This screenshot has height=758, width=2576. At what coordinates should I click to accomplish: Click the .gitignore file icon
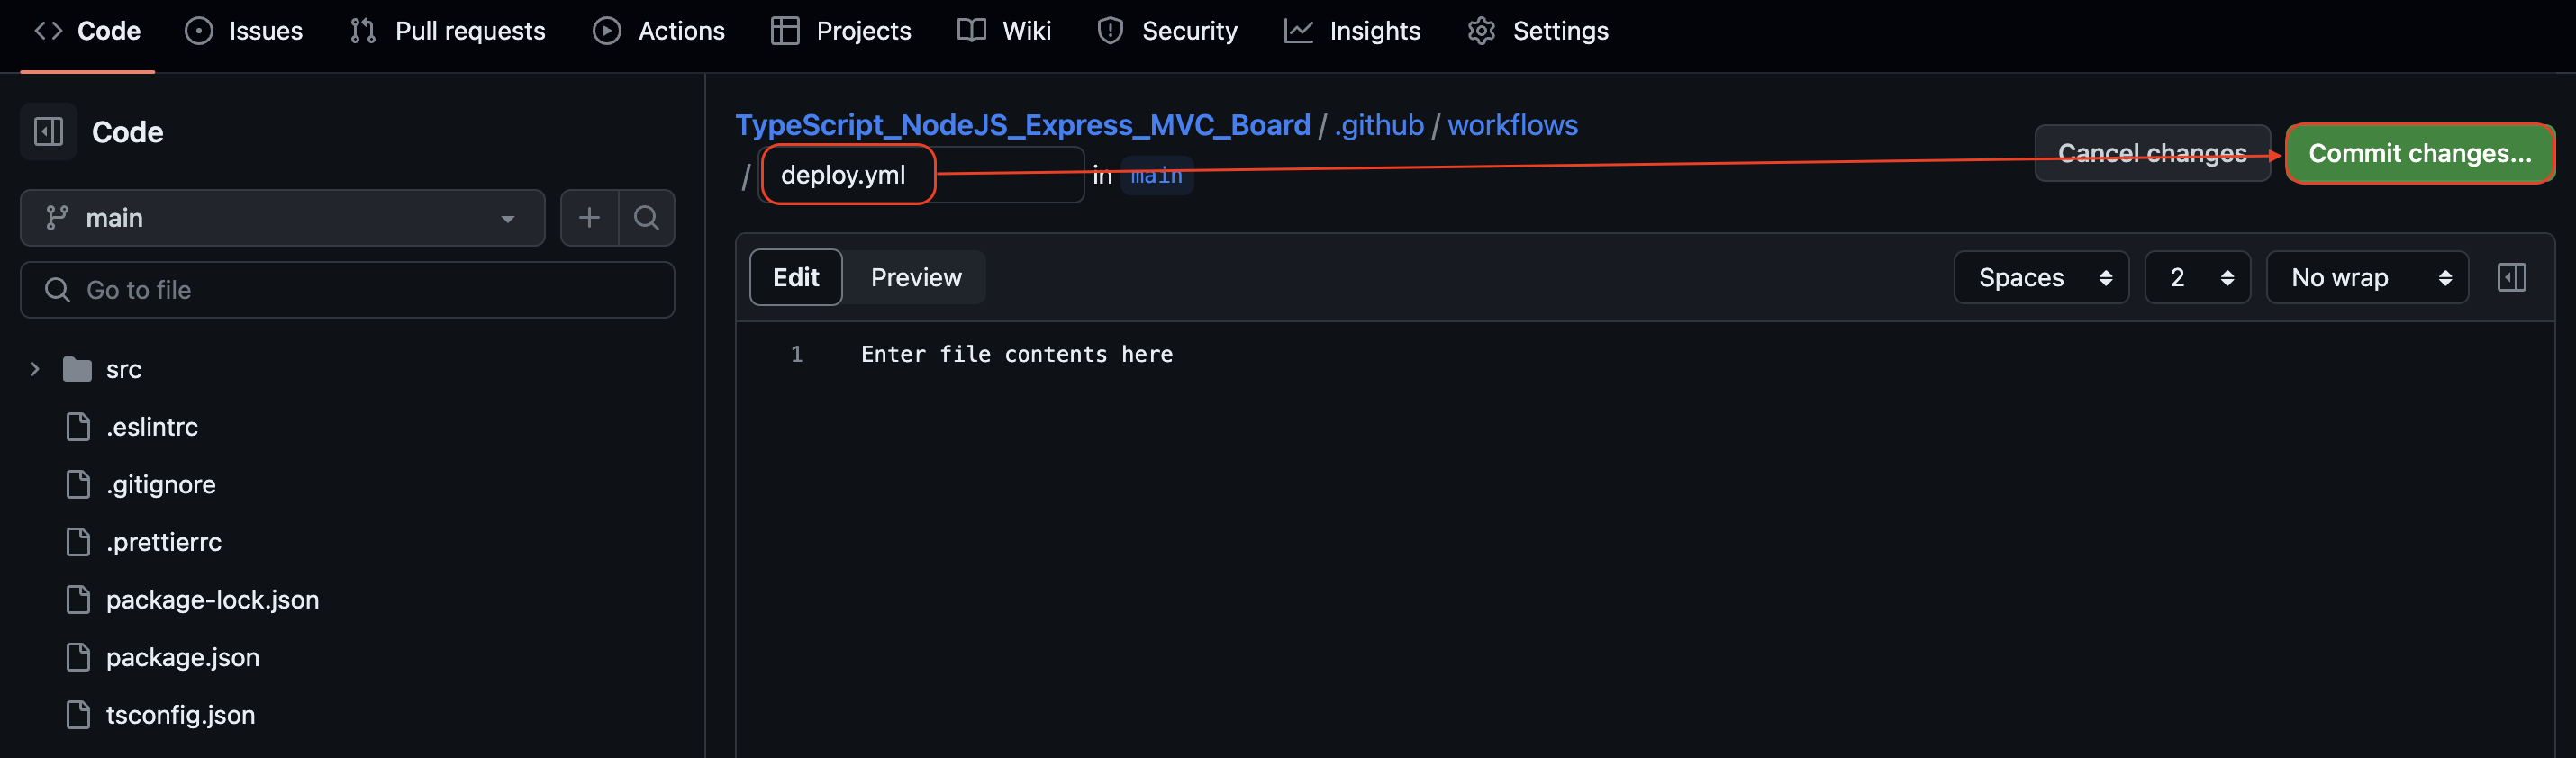(x=78, y=484)
